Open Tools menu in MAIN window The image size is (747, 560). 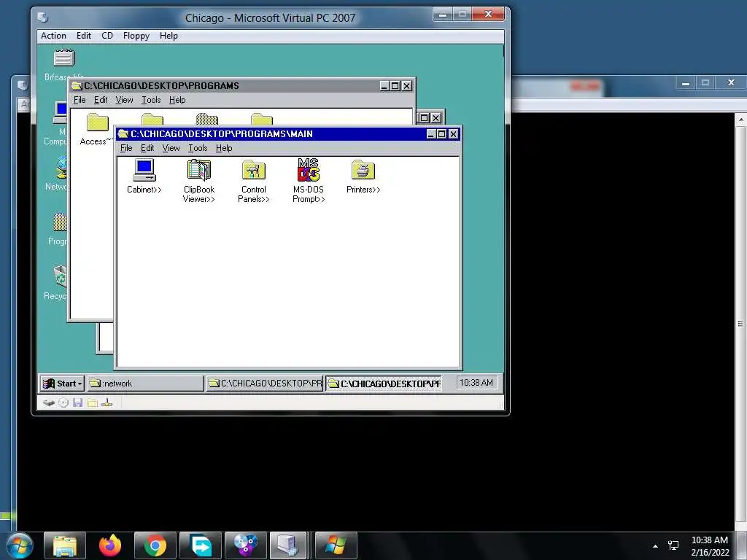tap(198, 148)
